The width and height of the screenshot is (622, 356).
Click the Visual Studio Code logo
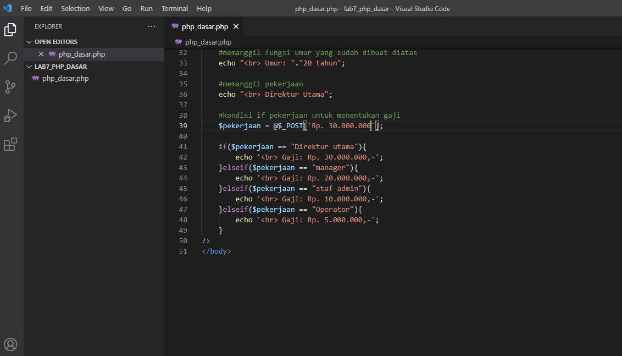pyautogui.click(x=7, y=8)
